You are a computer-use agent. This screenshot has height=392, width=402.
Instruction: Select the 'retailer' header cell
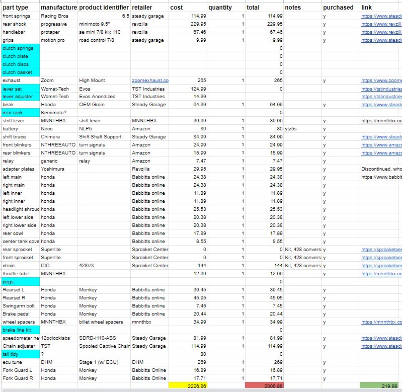[150, 8]
